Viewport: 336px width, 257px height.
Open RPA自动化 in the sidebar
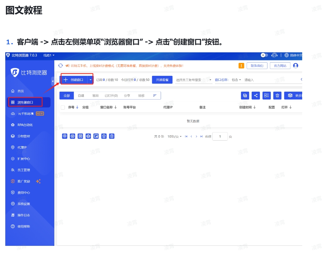click(x=25, y=125)
